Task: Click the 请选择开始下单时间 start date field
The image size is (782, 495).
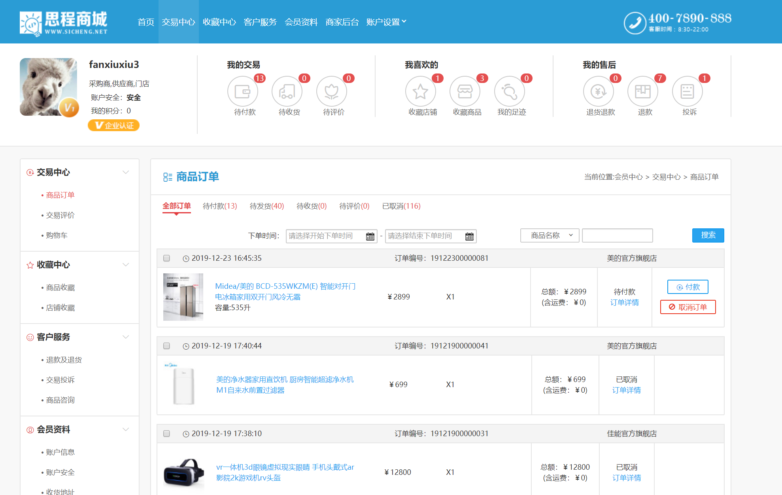Action: click(x=331, y=236)
